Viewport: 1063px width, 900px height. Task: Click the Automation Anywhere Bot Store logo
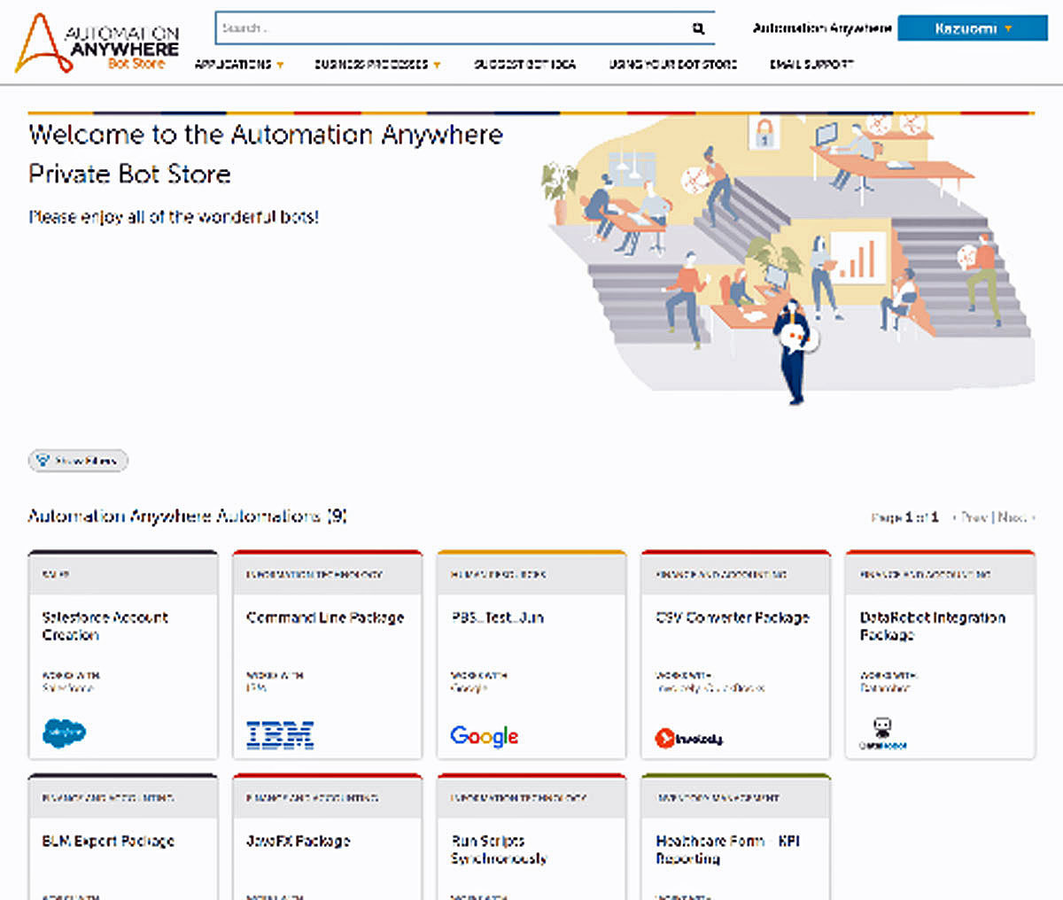pyautogui.click(x=97, y=43)
